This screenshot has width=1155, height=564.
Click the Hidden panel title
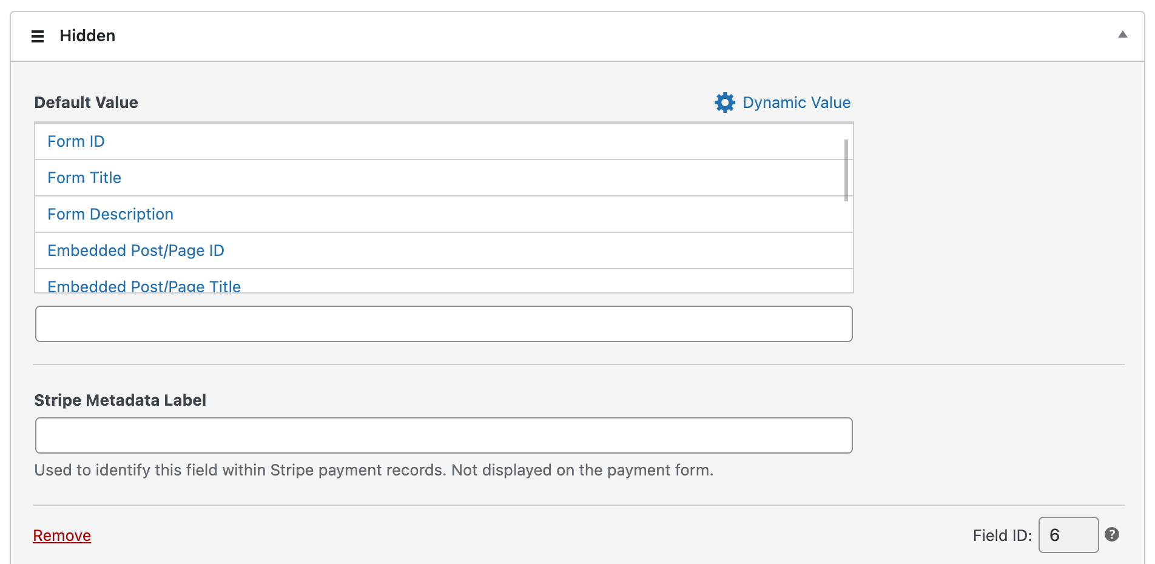(87, 36)
